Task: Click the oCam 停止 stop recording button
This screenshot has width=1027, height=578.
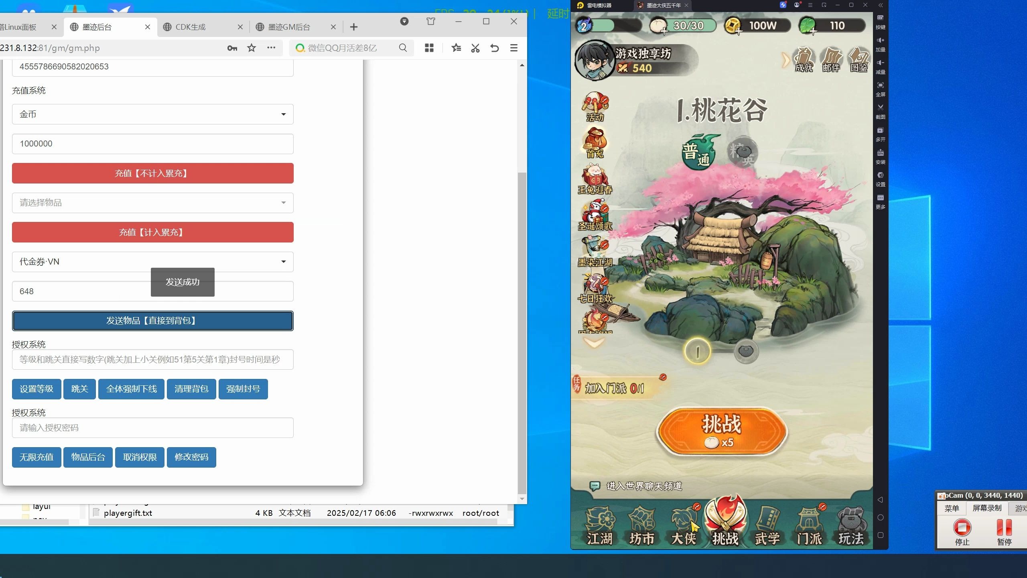Action: click(962, 533)
